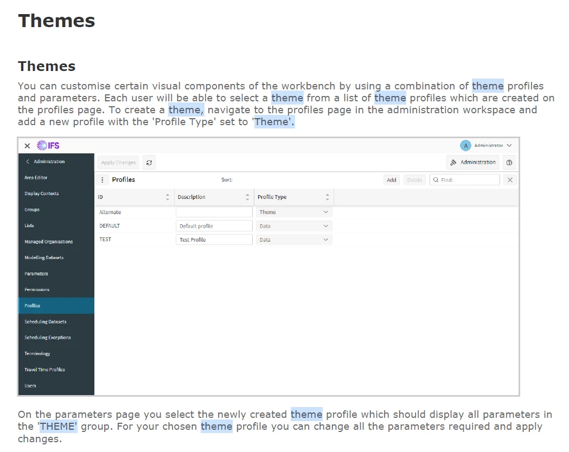569x452 pixels.
Task: Close the sidebar with the X icon
Action: pos(27,146)
